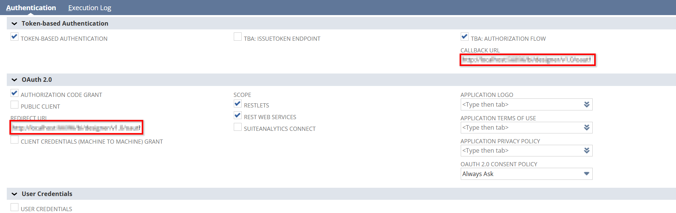This screenshot has width=676, height=213.
Task: Enable Client Credentials Machine to Machine Grant
Action: point(14,139)
